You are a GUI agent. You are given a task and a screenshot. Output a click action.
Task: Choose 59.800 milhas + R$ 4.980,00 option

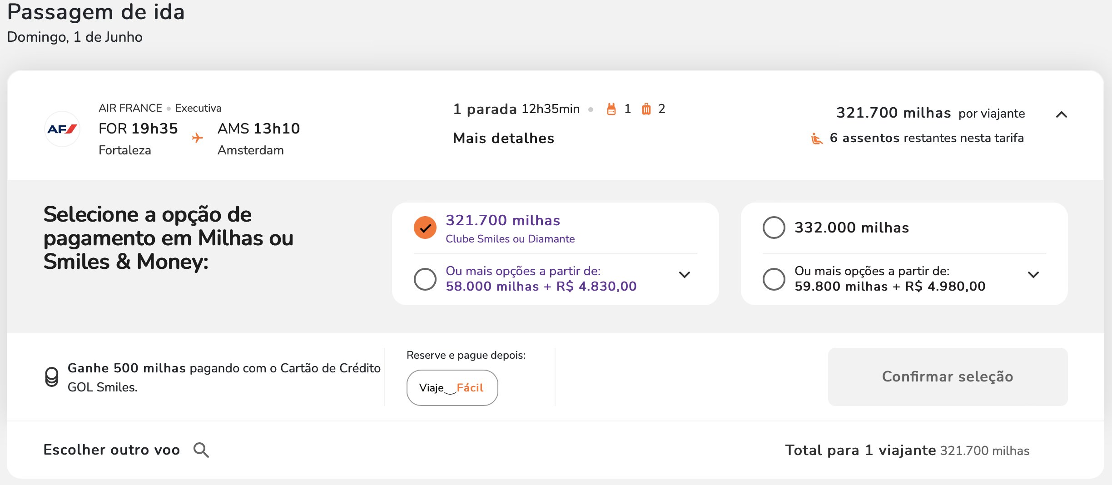[x=774, y=279]
